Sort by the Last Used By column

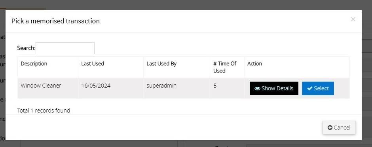pos(161,64)
